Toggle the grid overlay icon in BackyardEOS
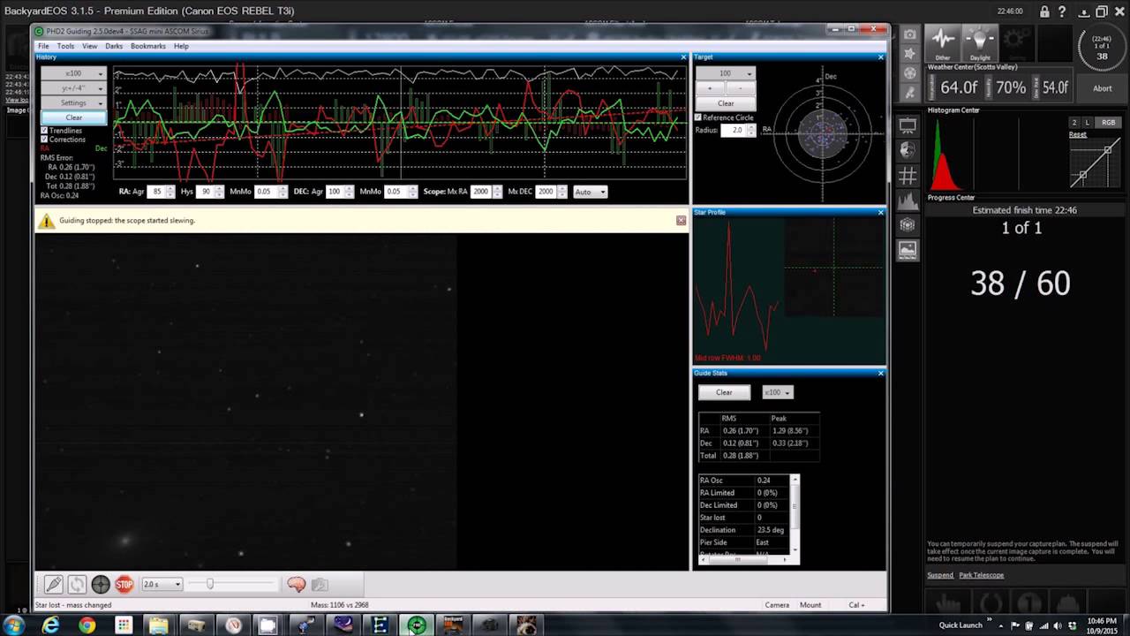 click(x=908, y=176)
